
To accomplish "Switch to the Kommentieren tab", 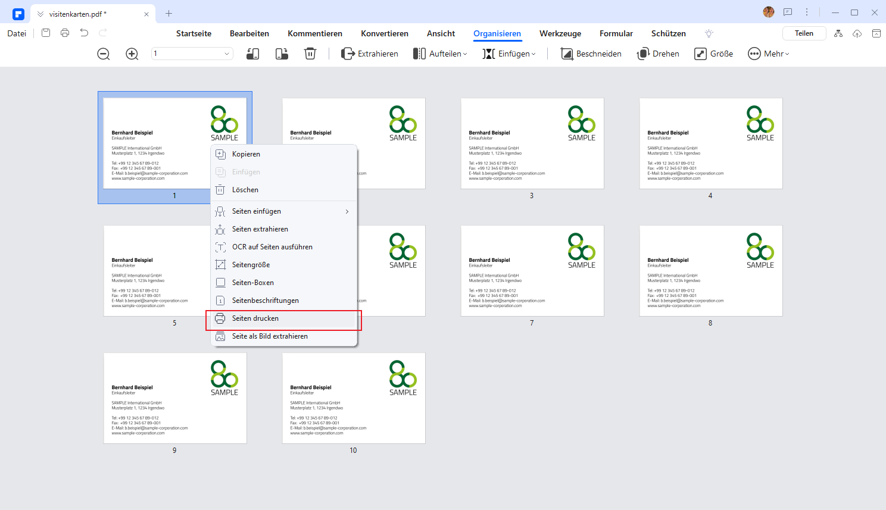I will click(x=315, y=33).
